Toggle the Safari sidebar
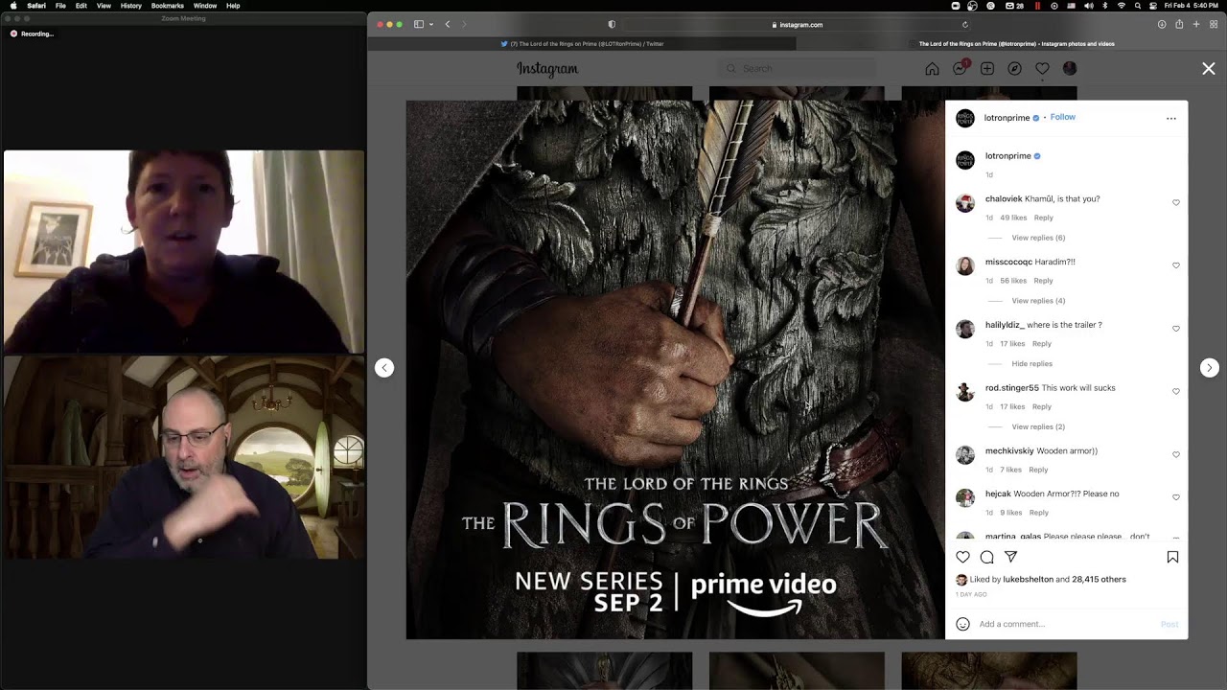This screenshot has height=690, width=1227. pos(419,24)
